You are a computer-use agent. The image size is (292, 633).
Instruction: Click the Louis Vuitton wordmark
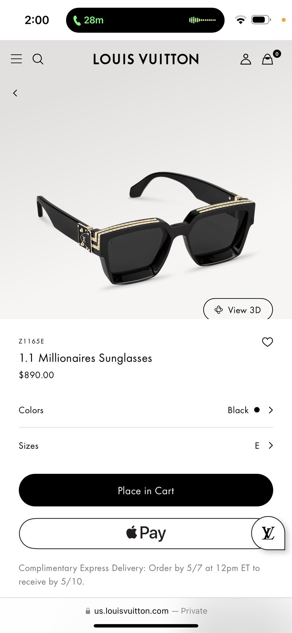(x=145, y=59)
